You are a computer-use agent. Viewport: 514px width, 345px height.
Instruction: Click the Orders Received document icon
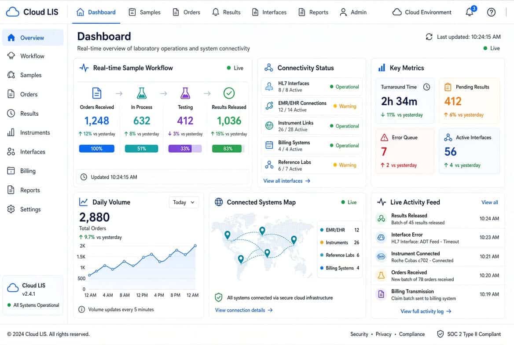click(97, 93)
